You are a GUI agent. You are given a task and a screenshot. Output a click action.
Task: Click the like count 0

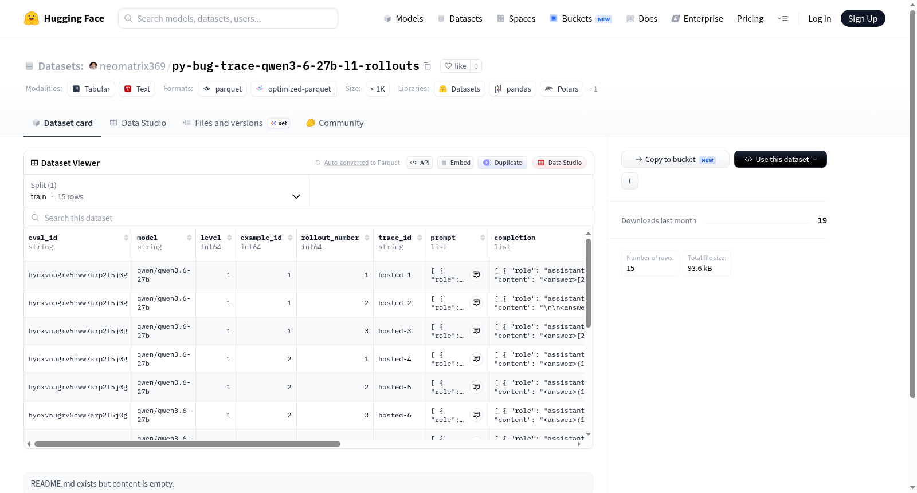476,66
